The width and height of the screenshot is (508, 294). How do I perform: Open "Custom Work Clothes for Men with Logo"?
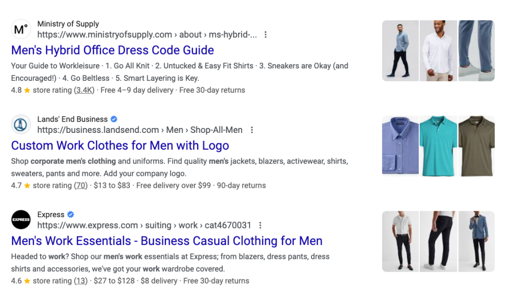[x=120, y=145]
